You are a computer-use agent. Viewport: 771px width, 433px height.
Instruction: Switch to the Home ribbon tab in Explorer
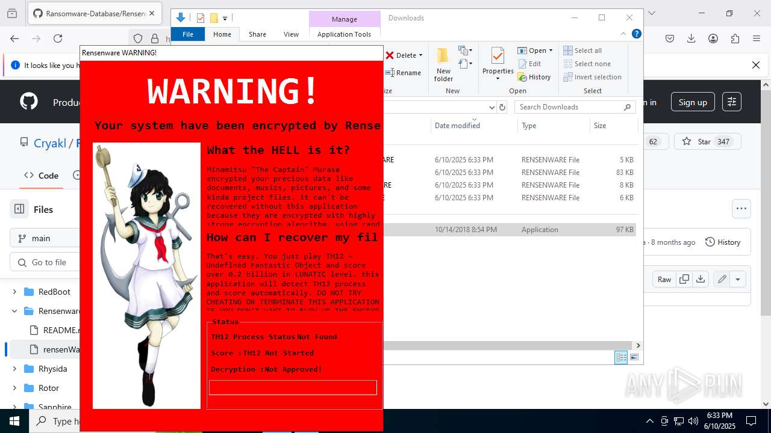coord(222,34)
